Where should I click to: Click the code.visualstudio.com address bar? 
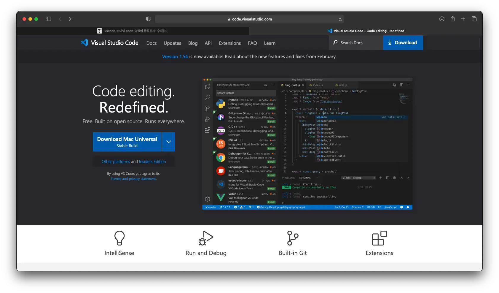click(249, 19)
